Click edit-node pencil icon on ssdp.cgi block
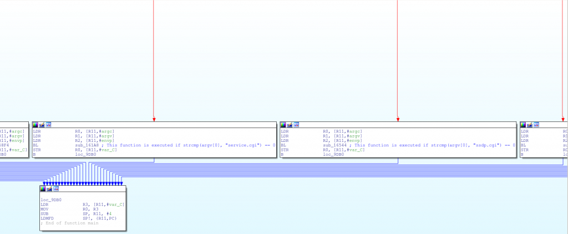 pos(290,125)
